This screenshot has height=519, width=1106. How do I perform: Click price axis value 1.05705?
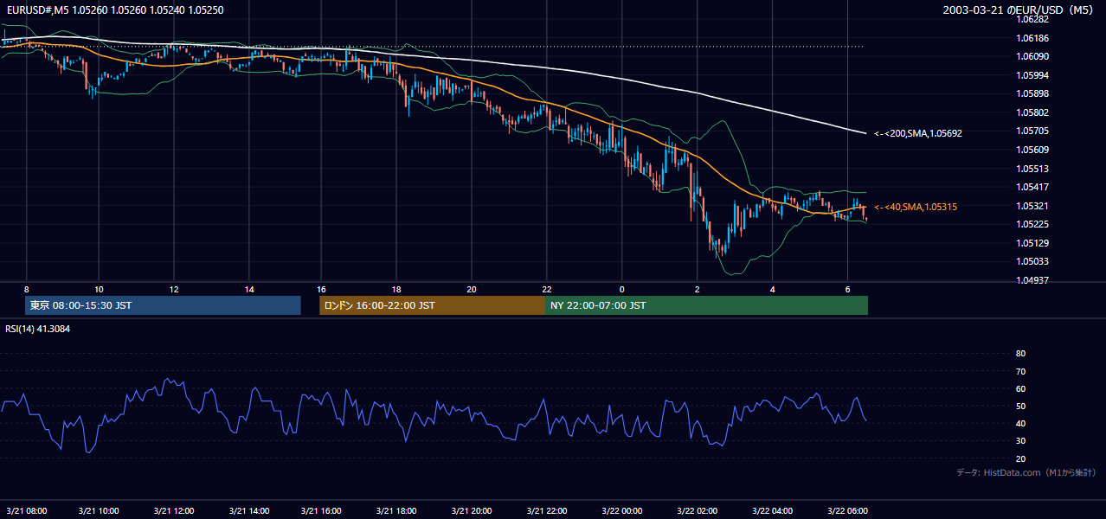point(1032,131)
